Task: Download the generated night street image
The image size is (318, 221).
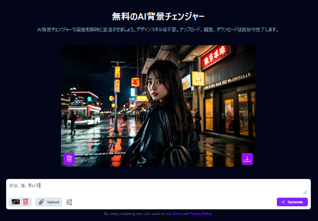Action: coord(247,159)
